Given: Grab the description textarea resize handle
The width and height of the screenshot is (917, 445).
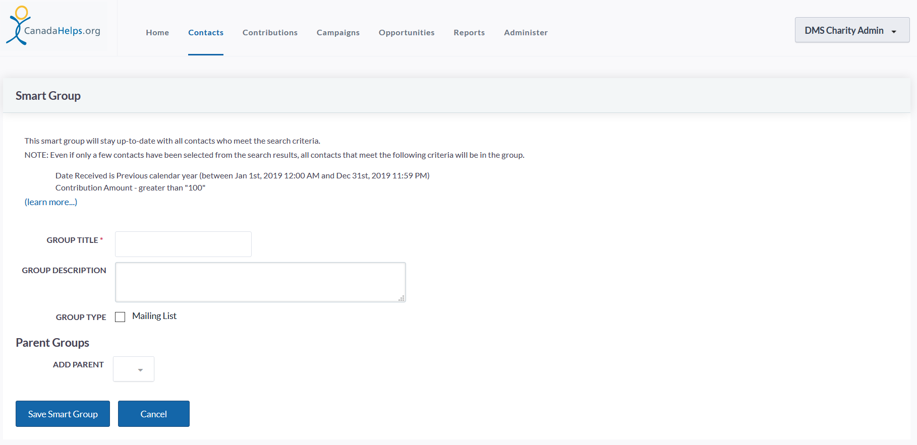Looking at the screenshot, I should [402, 298].
